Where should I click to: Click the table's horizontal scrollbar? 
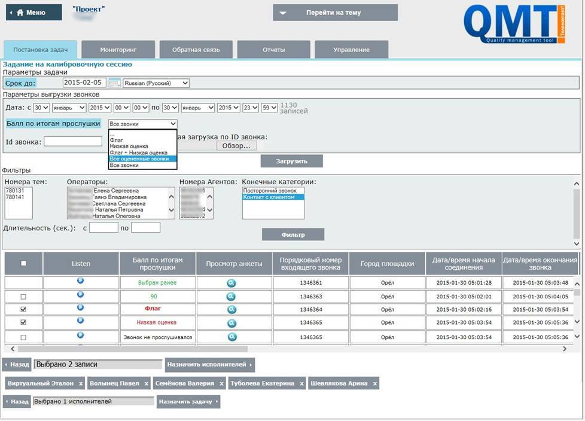coord(132,349)
